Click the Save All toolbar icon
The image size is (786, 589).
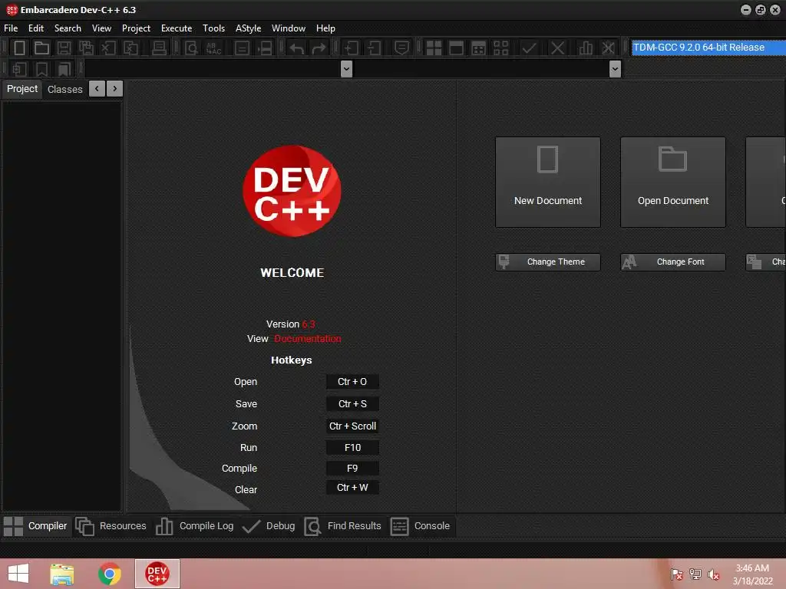point(86,48)
